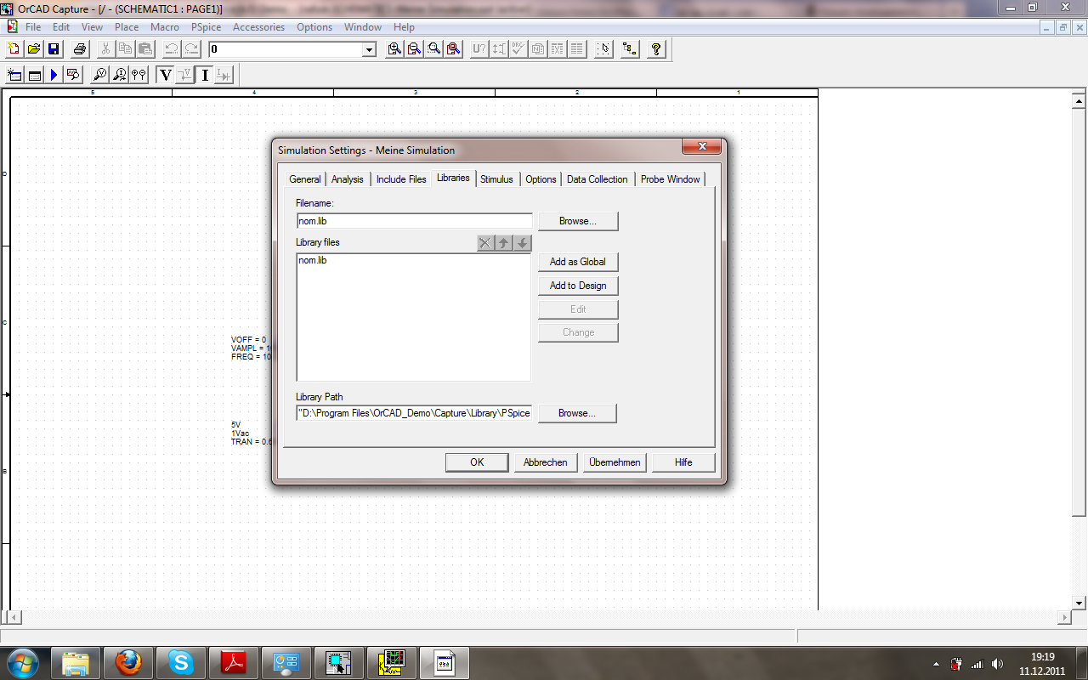Select the zoom to area tool
Screen dimensions: 1088x680
(x=433, y=49)
